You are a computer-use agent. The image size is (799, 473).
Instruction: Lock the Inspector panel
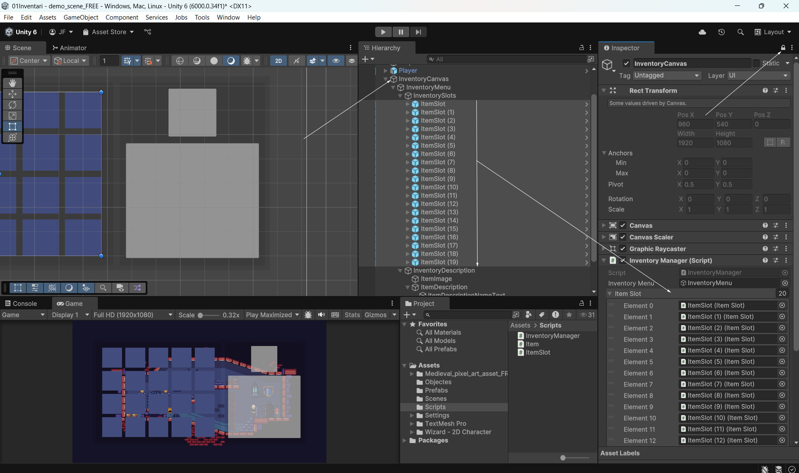[783, 48]
